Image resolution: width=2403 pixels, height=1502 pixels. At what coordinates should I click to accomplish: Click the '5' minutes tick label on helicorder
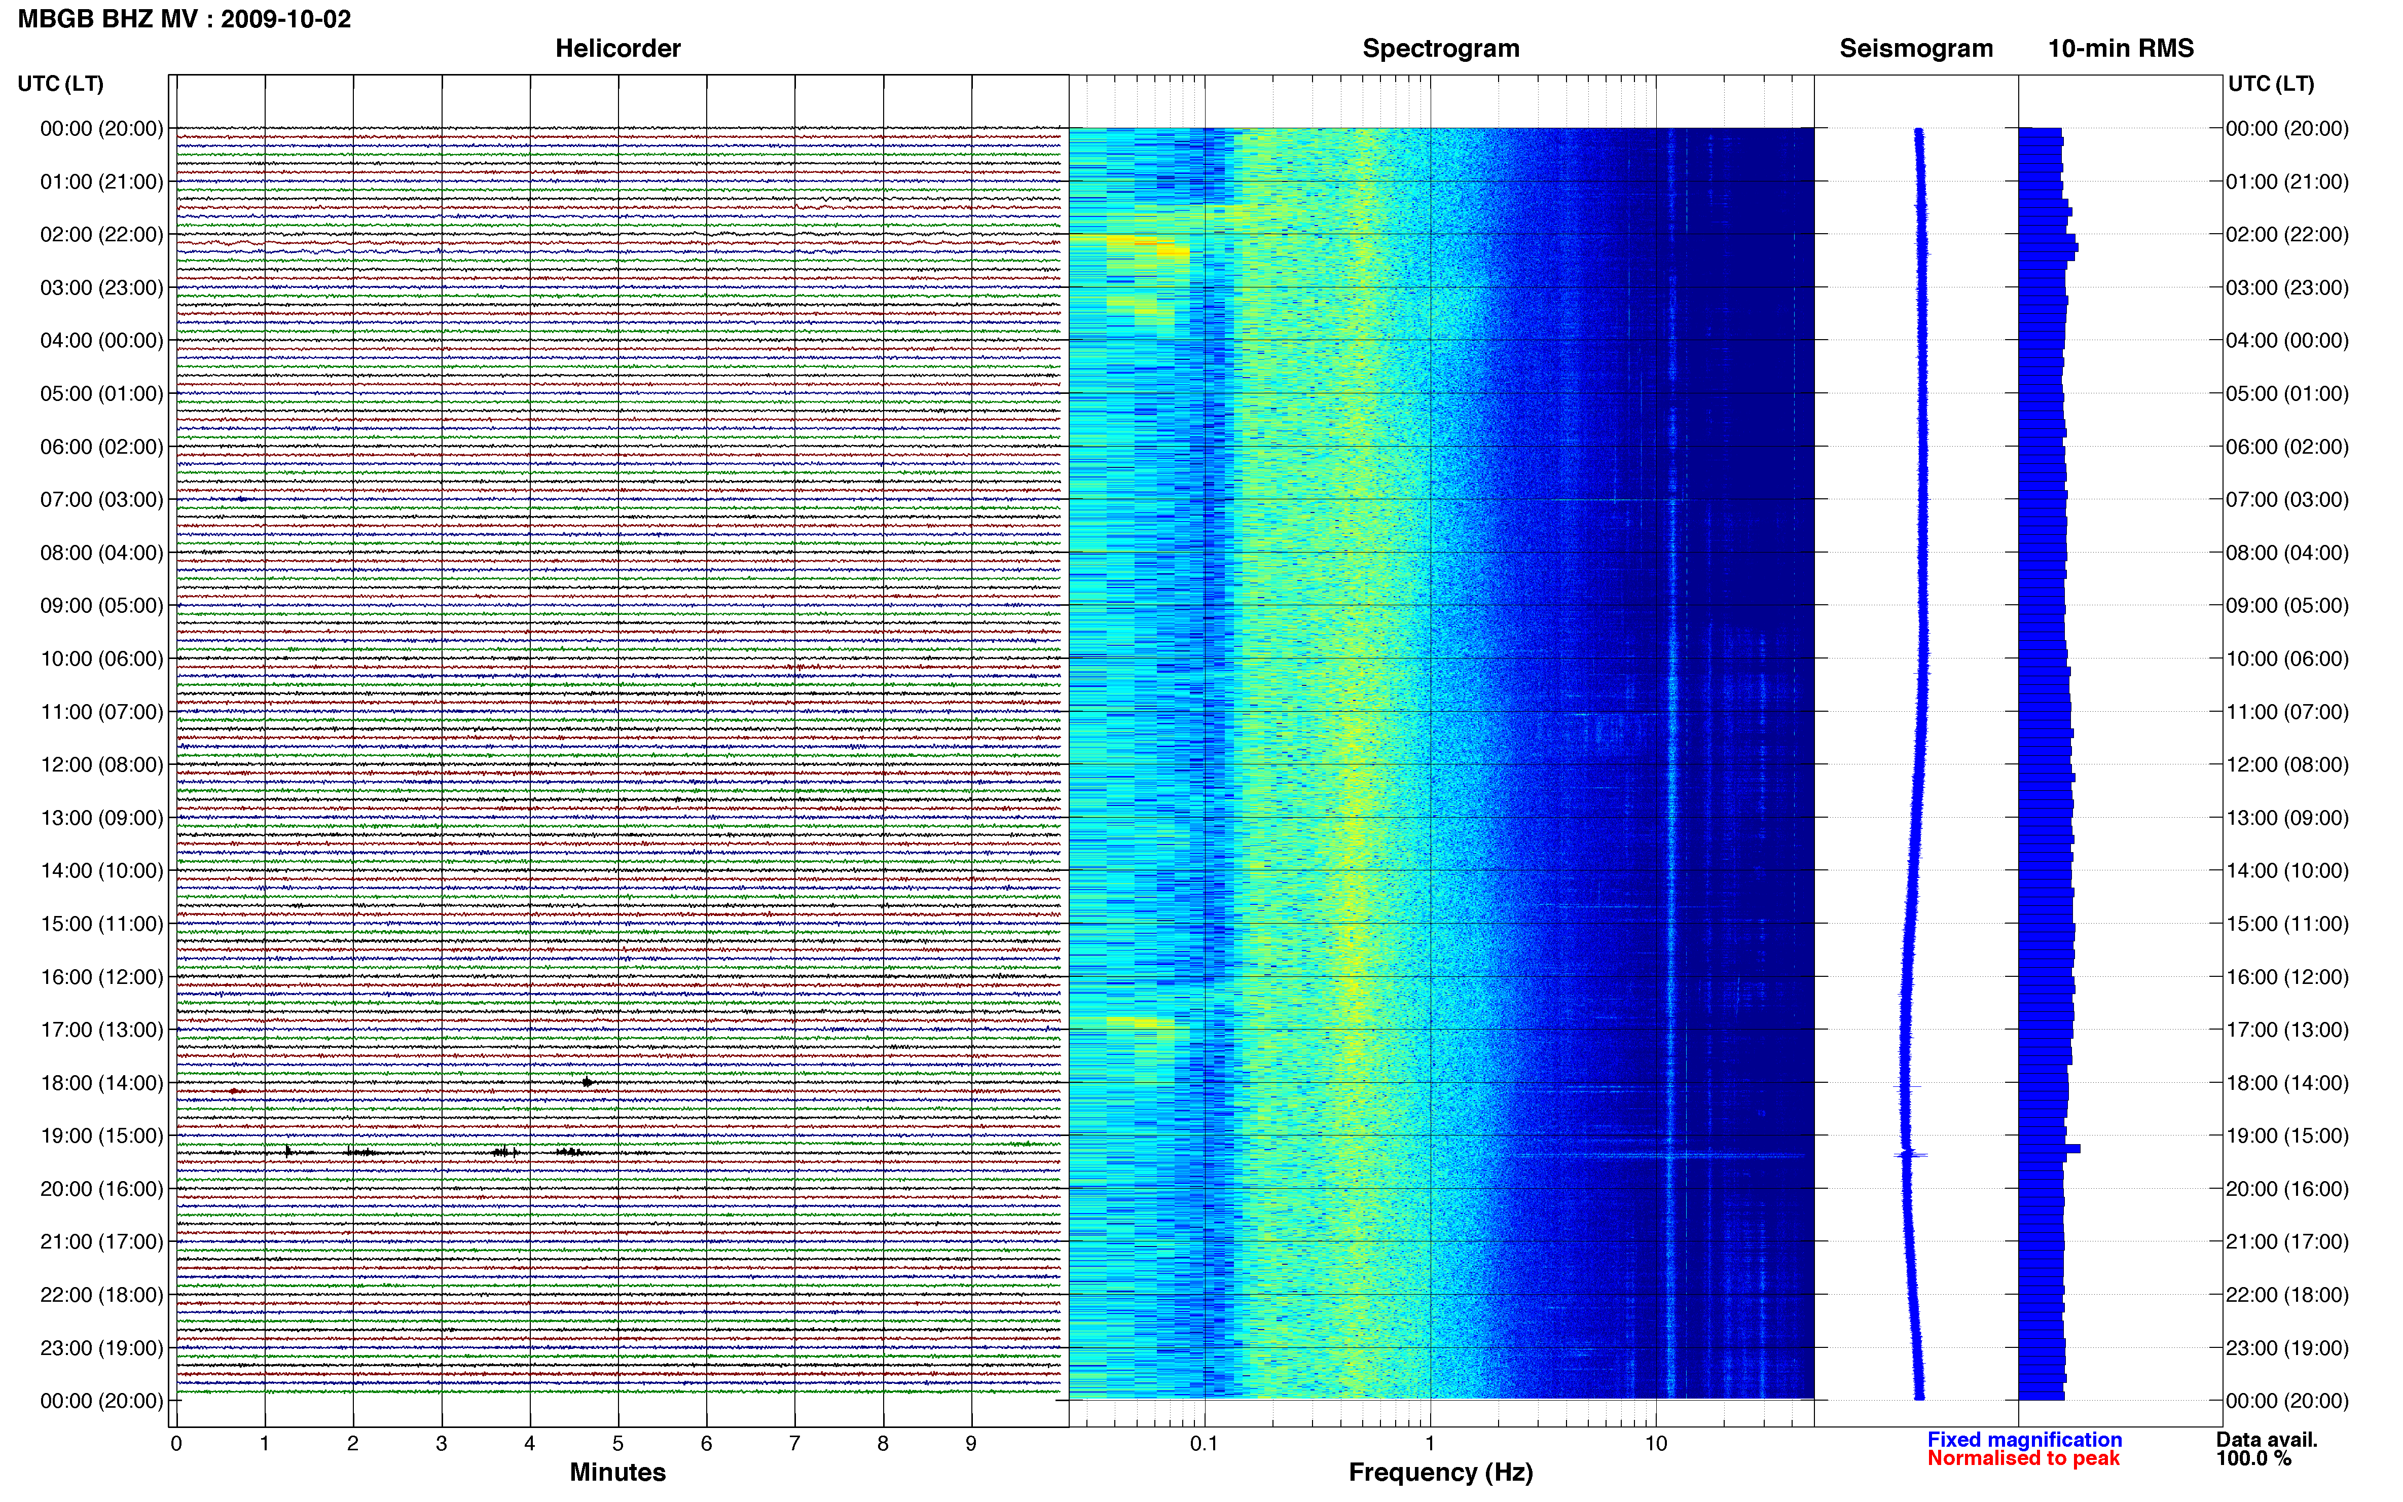(618, 1443)
